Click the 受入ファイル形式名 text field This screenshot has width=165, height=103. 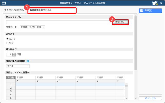click(x=52, y=10)
